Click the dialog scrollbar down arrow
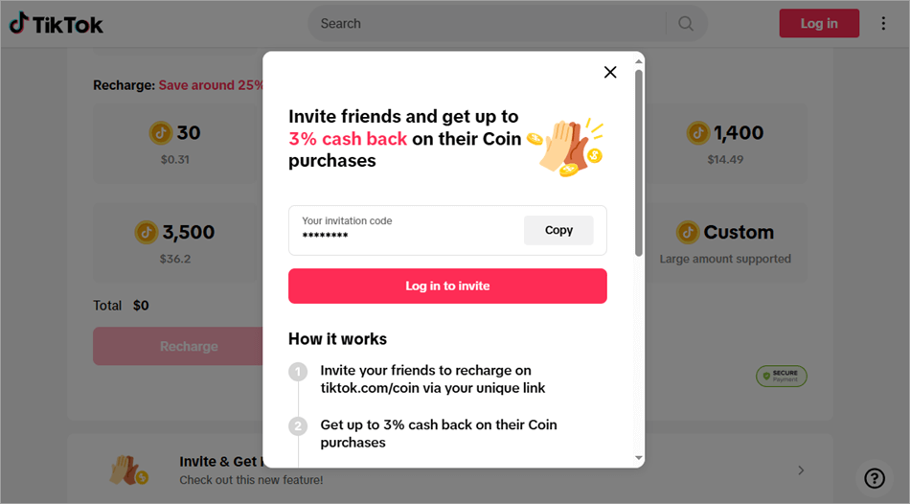 click(639, 459)
